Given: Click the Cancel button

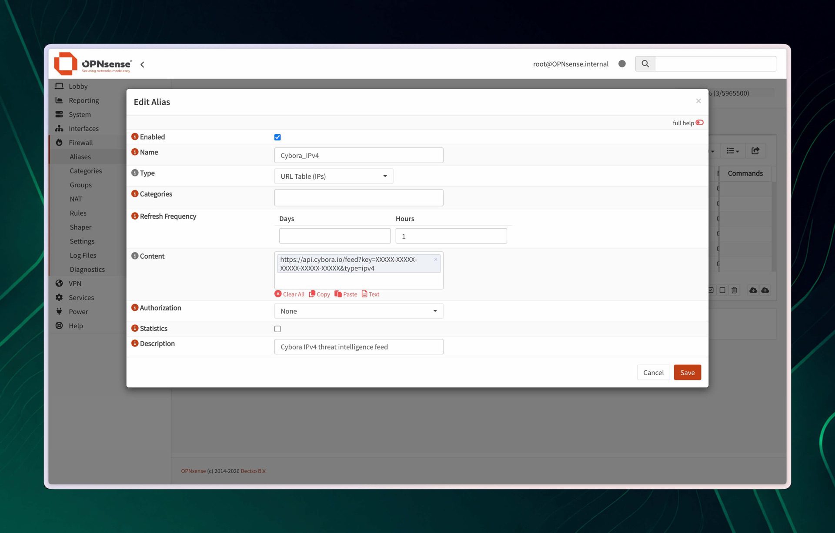Looking at the screenshot, I should tap(653, 373).
